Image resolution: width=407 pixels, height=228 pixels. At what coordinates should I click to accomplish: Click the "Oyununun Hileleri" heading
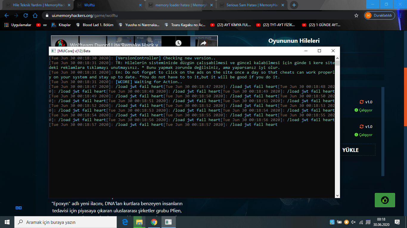point(294,41)
